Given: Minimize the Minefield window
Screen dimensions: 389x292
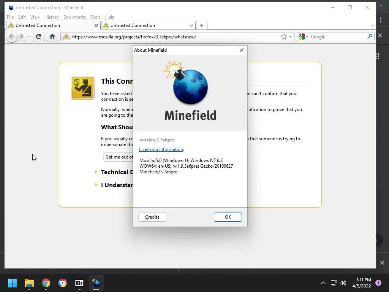Looking at the screenshot, I should click(x=333, y=8).
